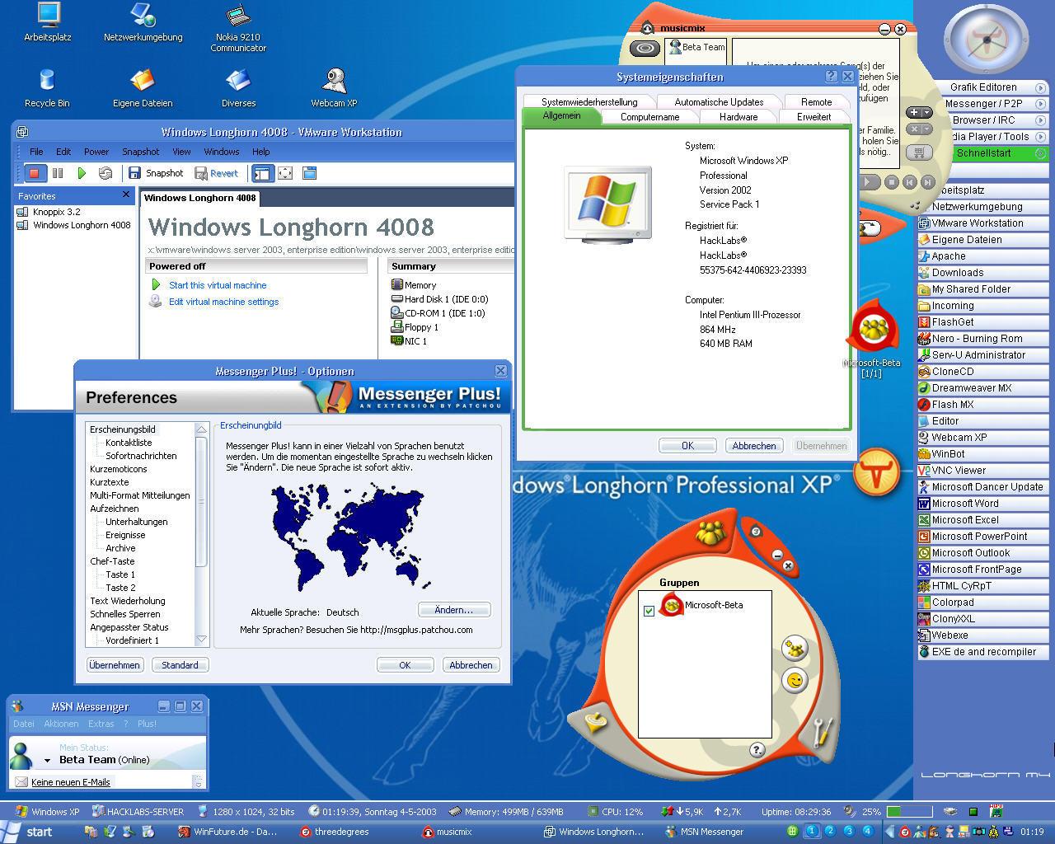This screenshot has height=844, width=1055.
Task: Expand the Grafik Editoren category arrow
Action: [x=1040, y=87]
